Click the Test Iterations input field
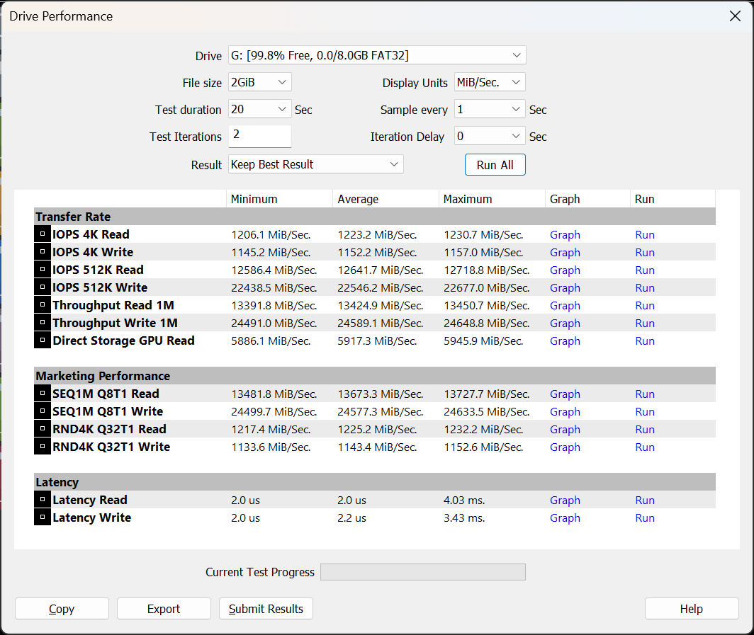This screenshot has height=635, width=754. pyautogui.click(x=259, y=136)
